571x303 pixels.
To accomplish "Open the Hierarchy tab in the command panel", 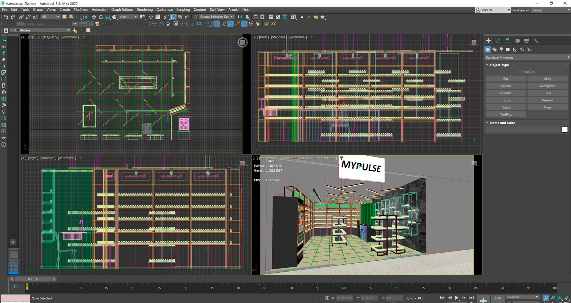I will [x=507, y=41].
